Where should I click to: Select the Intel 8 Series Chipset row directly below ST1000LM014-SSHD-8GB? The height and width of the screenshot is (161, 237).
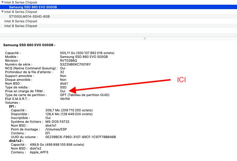coord(118,21)
